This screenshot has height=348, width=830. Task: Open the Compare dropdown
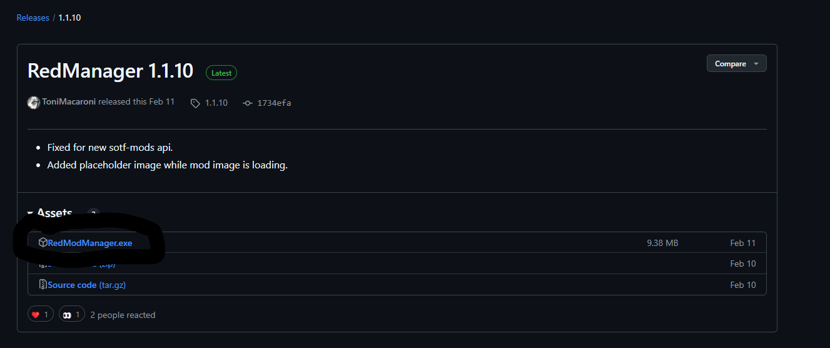point(736,64)
